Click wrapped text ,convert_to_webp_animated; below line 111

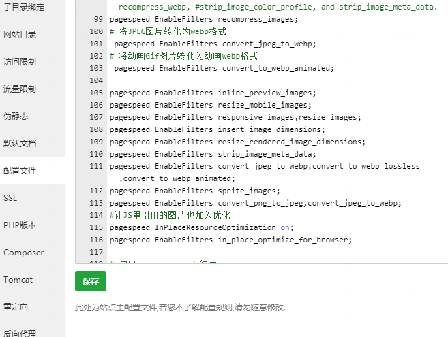click(x=177, y=178)
